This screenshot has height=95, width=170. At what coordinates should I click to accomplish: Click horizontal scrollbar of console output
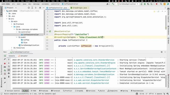pyautogui.click(x=49, y=88)
